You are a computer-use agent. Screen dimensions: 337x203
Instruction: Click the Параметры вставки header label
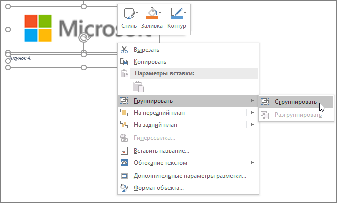(164, 73)
